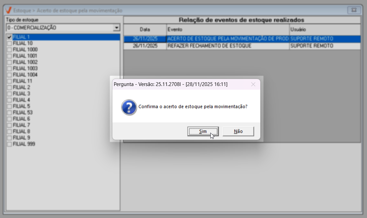Toggle the FILIAL 53 checkbox
The image size is (367, 218).
coord(9,113)
